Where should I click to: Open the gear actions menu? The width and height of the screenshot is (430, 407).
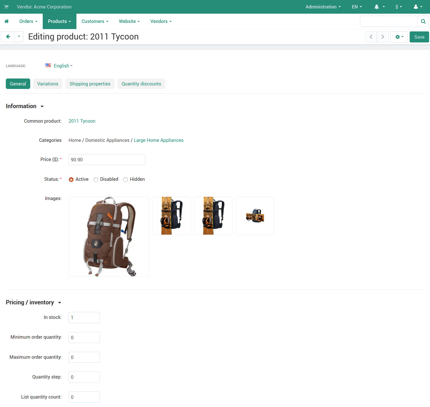tap(399, 37)
